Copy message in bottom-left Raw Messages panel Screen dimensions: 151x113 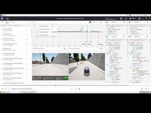[126, 40]
